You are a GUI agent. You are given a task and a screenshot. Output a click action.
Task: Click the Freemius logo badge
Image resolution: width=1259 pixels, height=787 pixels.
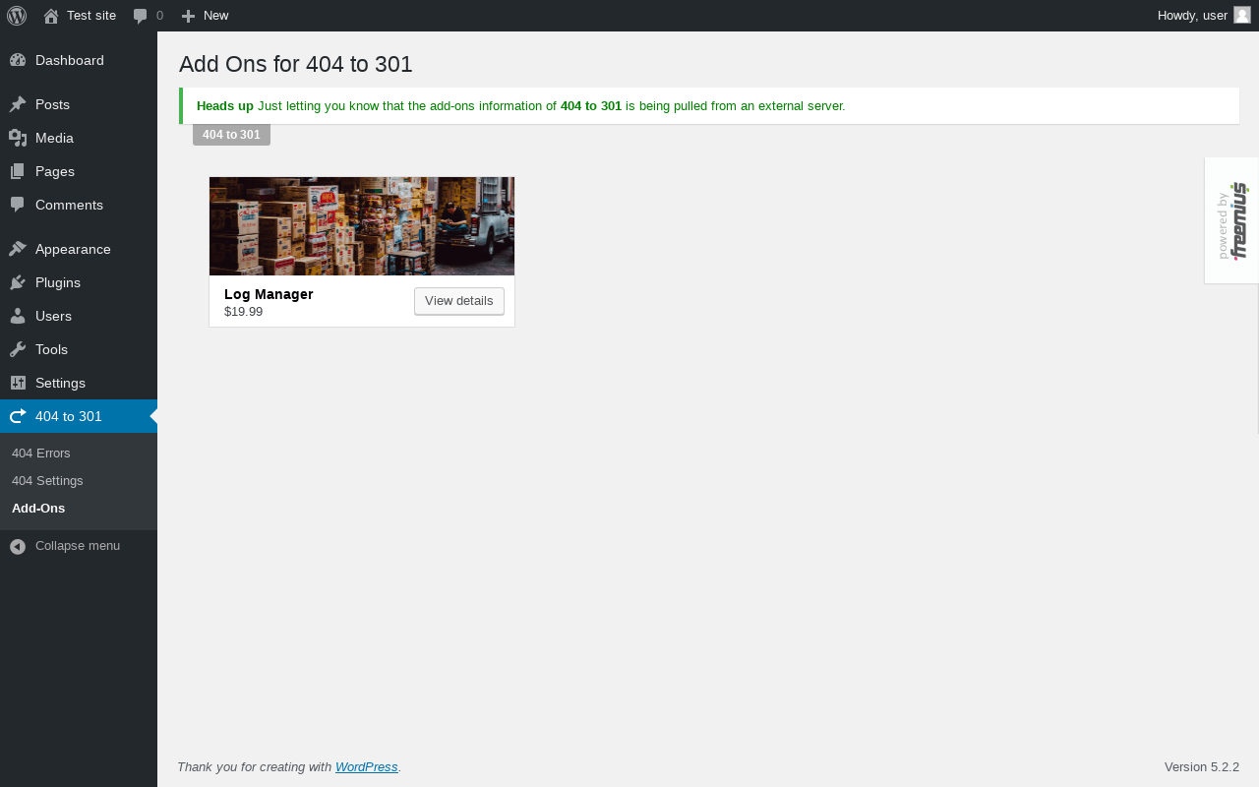coord(1232,220)
